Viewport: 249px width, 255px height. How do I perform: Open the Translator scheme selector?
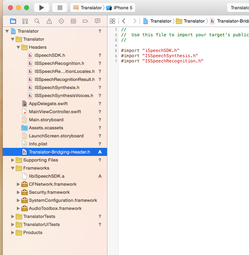(87, 8)
